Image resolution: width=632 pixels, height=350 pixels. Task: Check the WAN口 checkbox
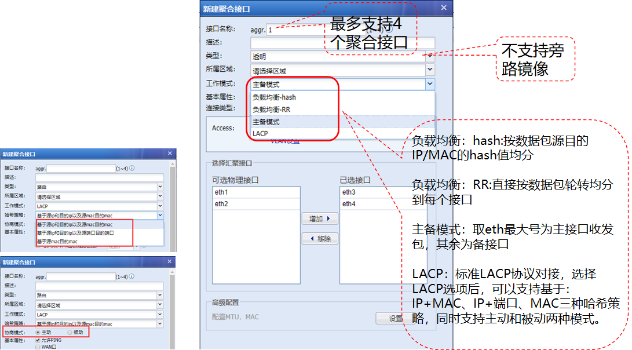point(38,347)
